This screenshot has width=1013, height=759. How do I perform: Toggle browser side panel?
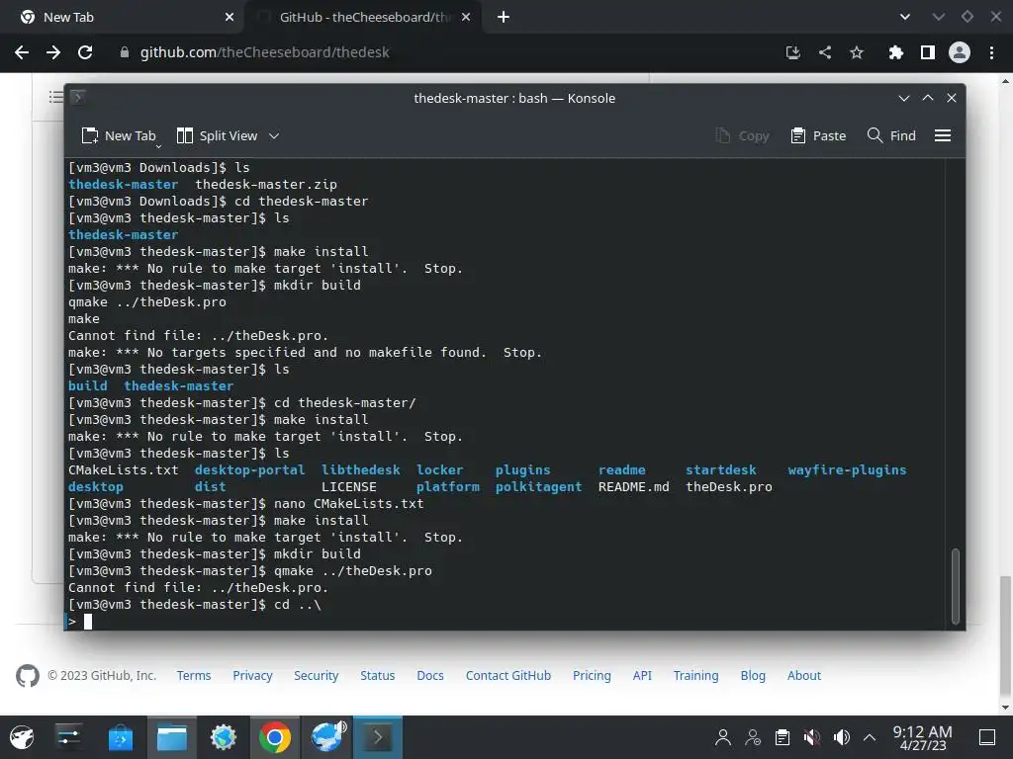click(x=928, y=52)
